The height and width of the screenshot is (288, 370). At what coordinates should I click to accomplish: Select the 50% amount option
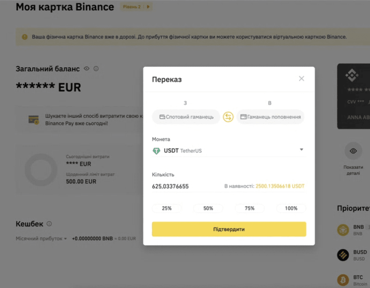pos(208,208)
